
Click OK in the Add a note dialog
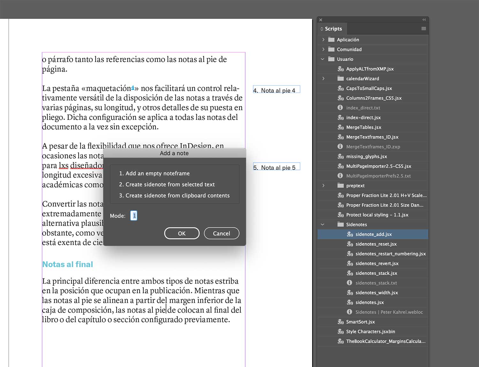(182, 233)
